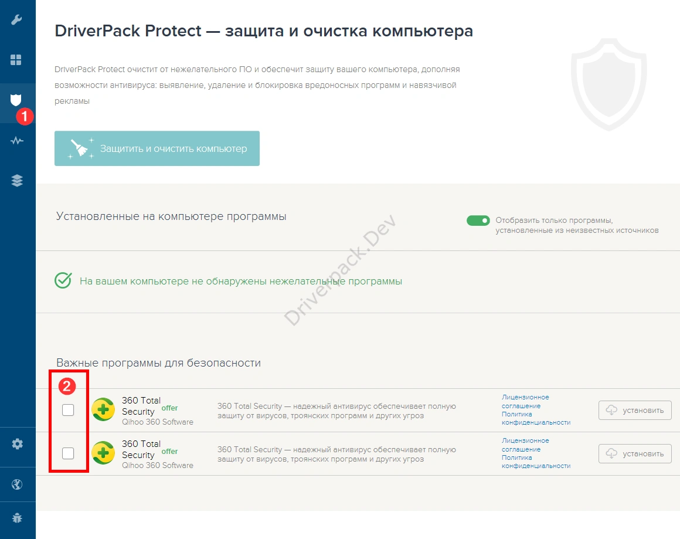
Task: Open the diagnostics pulse icon in sidebar
Action: [x=17, y=141]
